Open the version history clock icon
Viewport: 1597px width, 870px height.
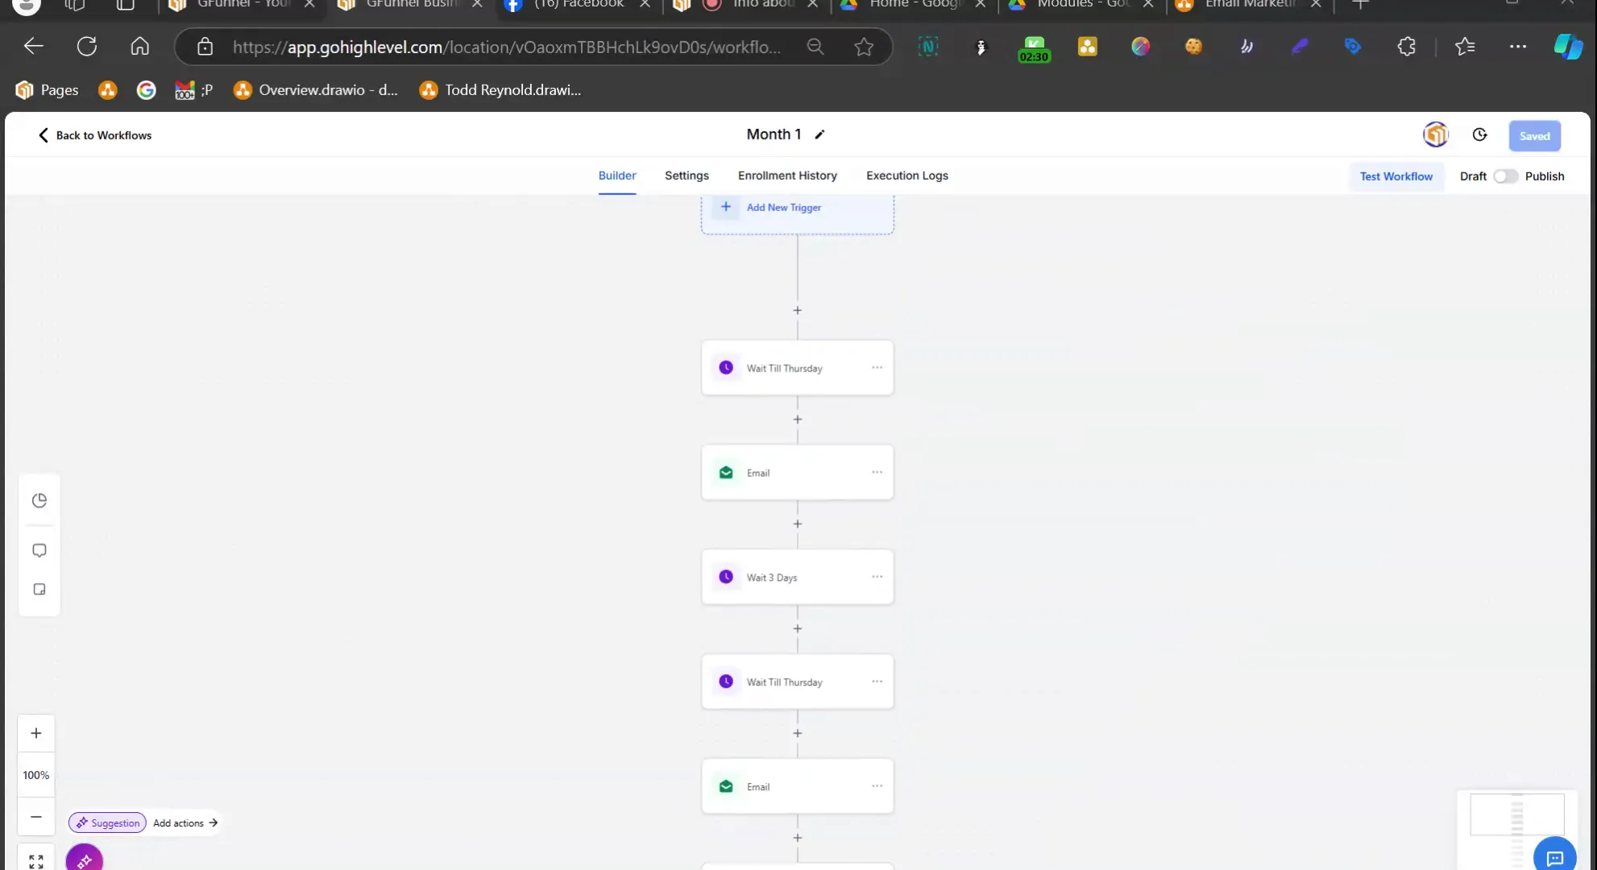1479,135
